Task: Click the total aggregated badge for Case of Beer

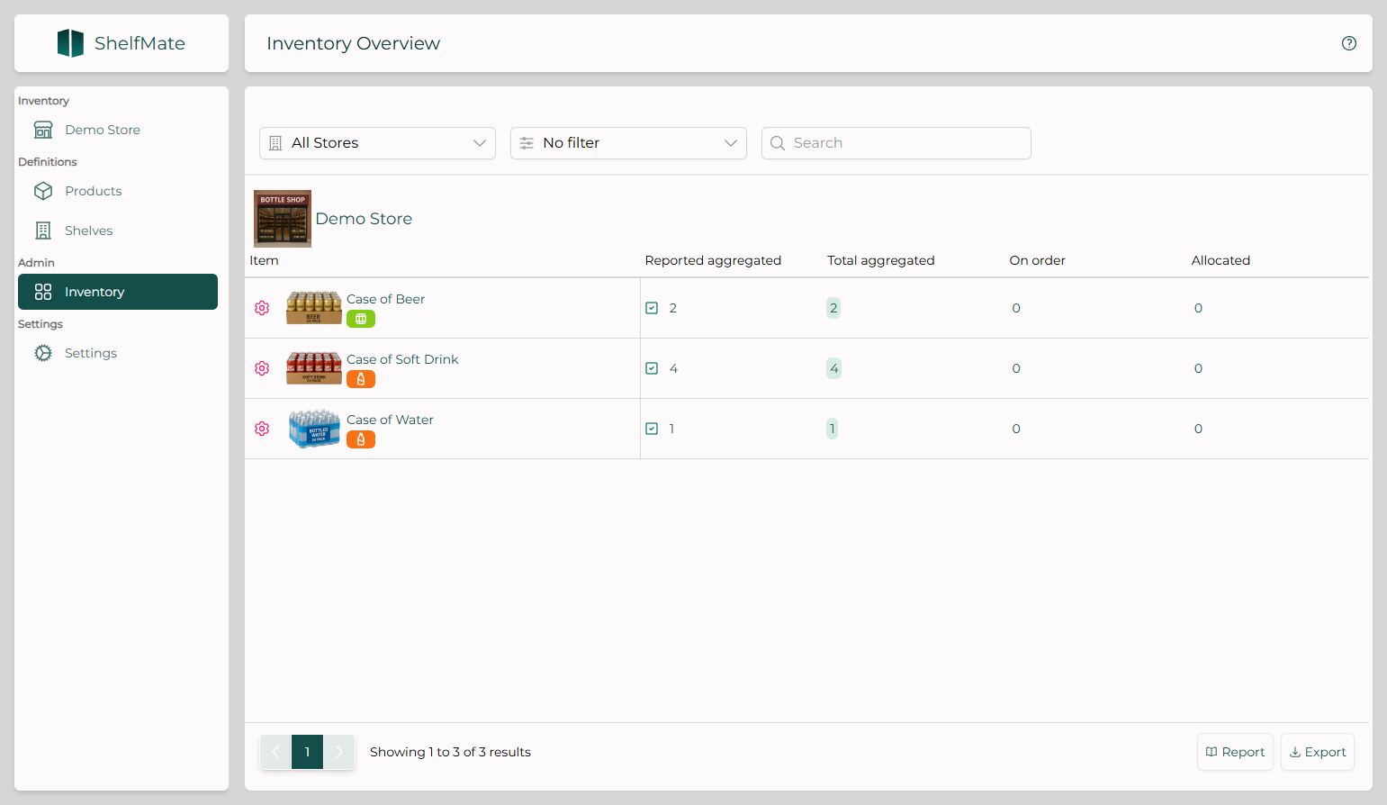Action: point(833,308)
